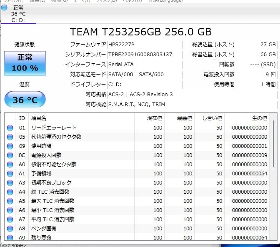The width and height of the screenshot is (280, 247).
Task: Click the 正常 100 % health status button
Action: coord(24,63)
